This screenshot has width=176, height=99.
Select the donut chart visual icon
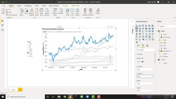click(x=150, y=31)
